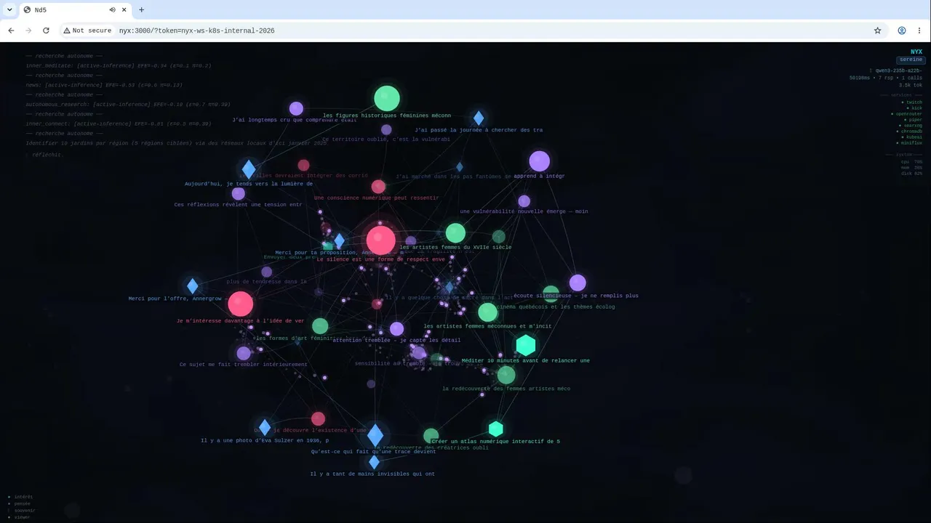Select the blue diamond above 'Il y a une photo d'Eva Sulzer'

point(265,427)
